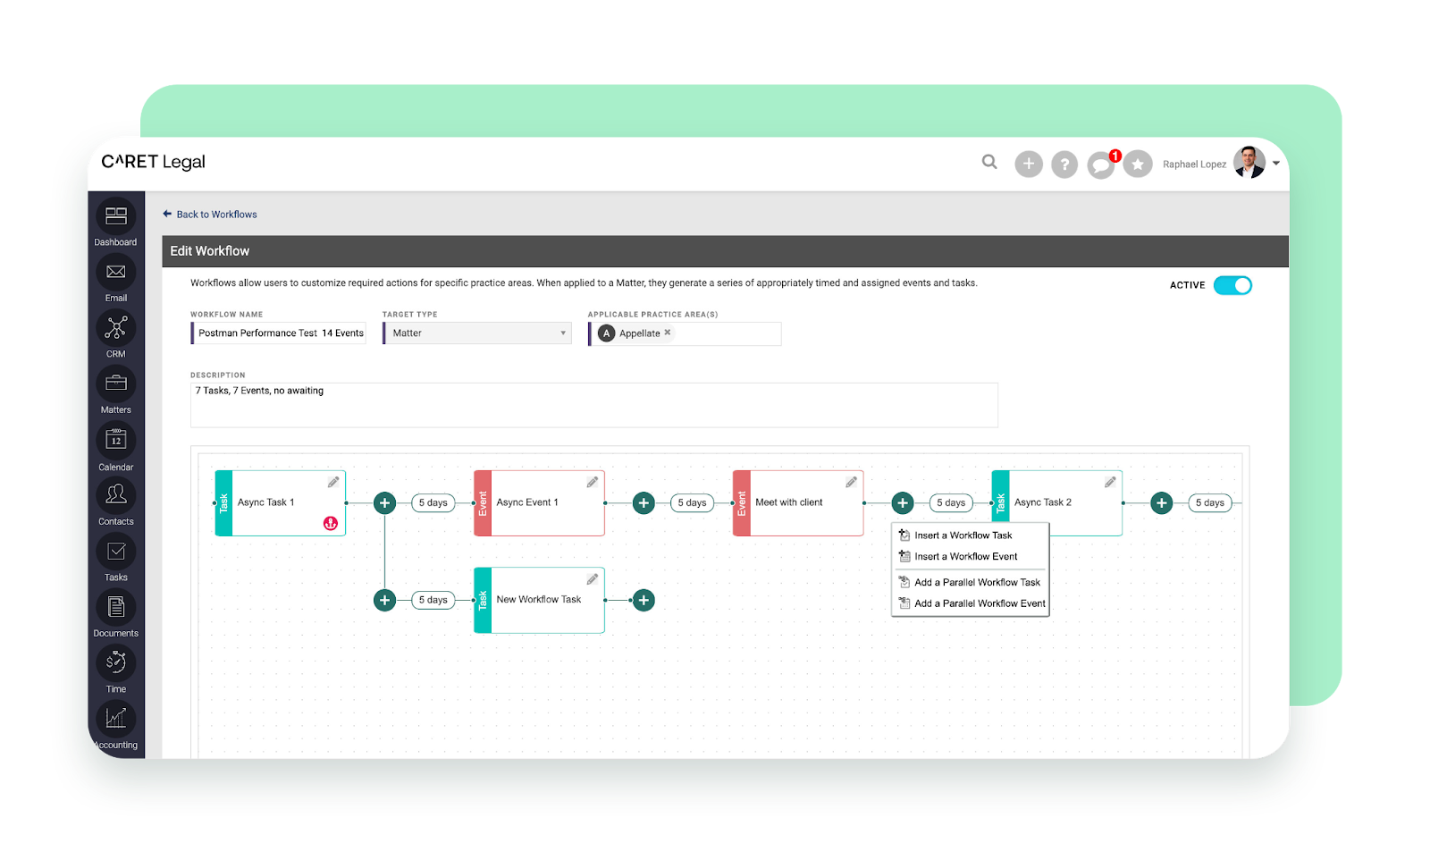Go to the Calendar sidebar icon
The height and width of the screenshot is (843, 1430).
tap(116, 440)
